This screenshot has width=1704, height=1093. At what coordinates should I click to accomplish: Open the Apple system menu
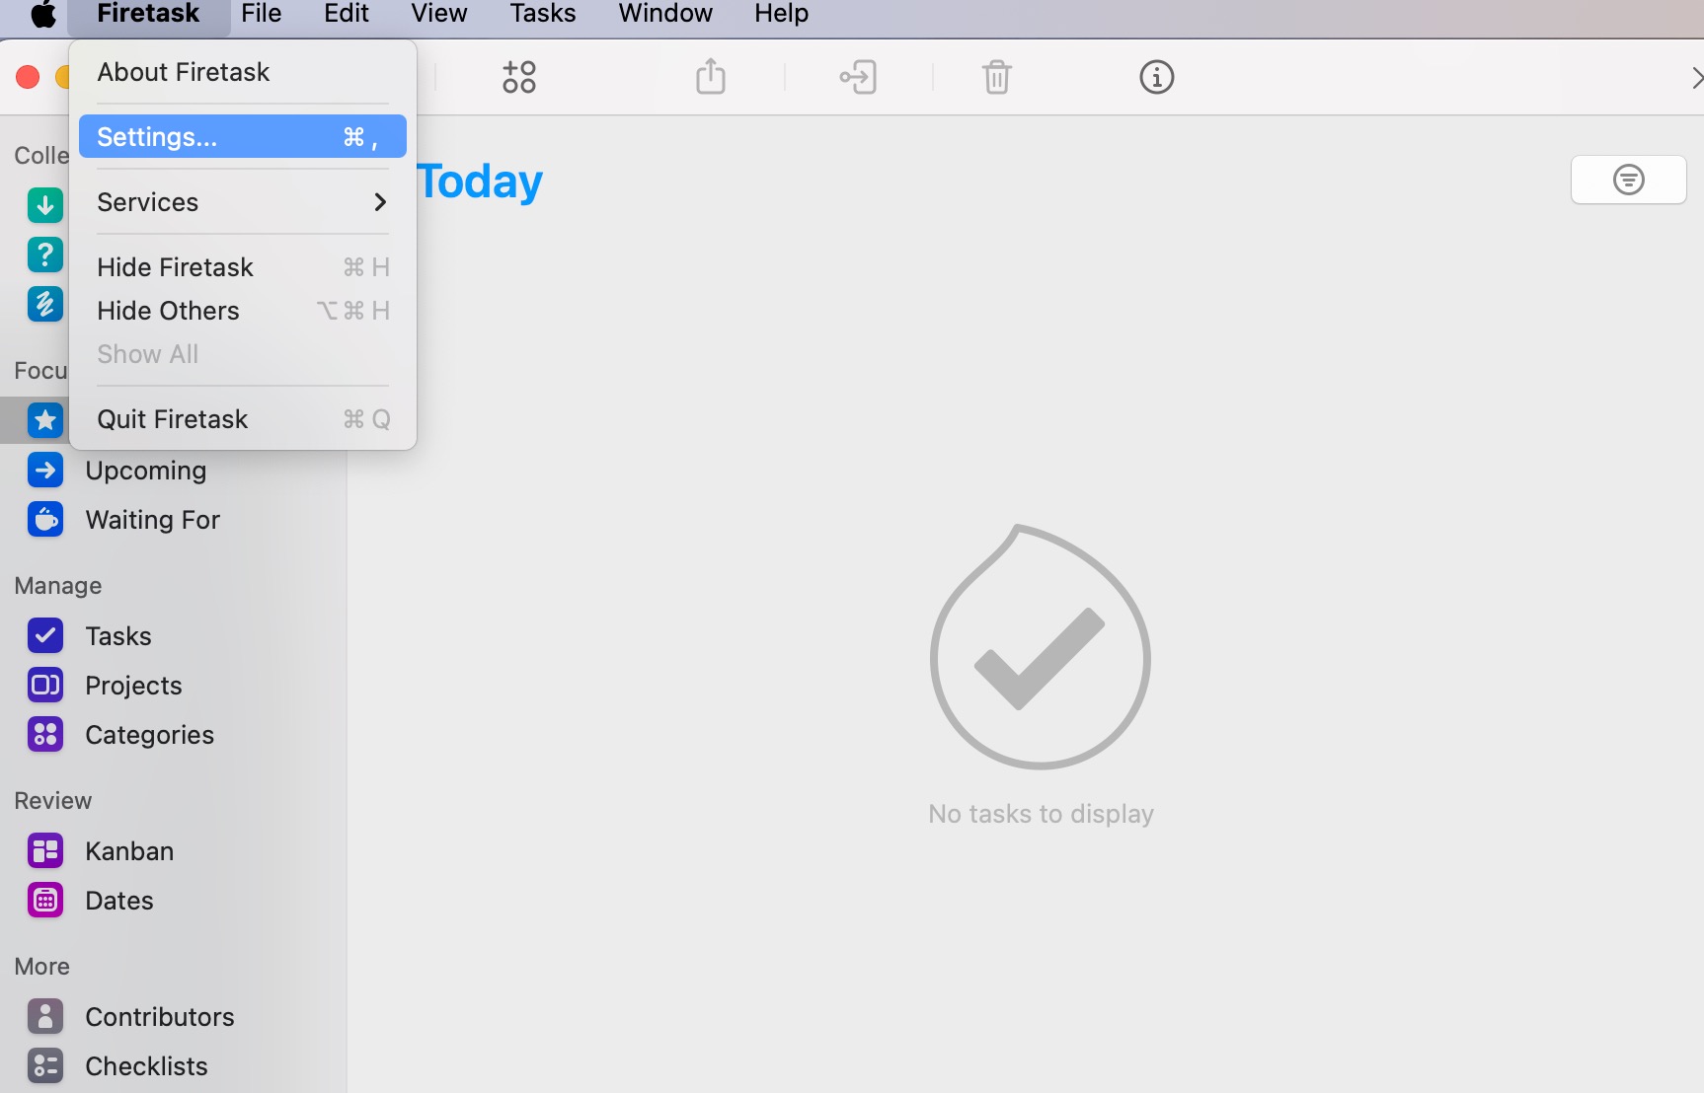click(43, 14)
